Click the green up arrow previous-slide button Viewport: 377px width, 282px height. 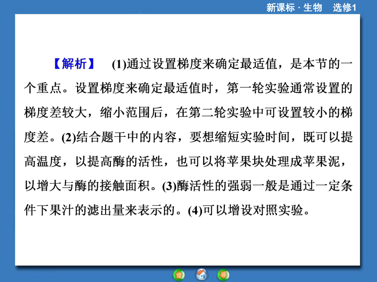point(179,275)
